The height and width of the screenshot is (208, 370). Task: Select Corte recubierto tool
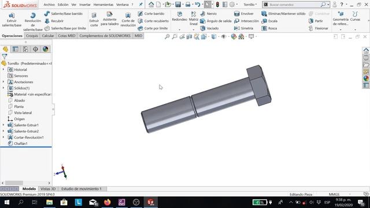pos(153,21)
